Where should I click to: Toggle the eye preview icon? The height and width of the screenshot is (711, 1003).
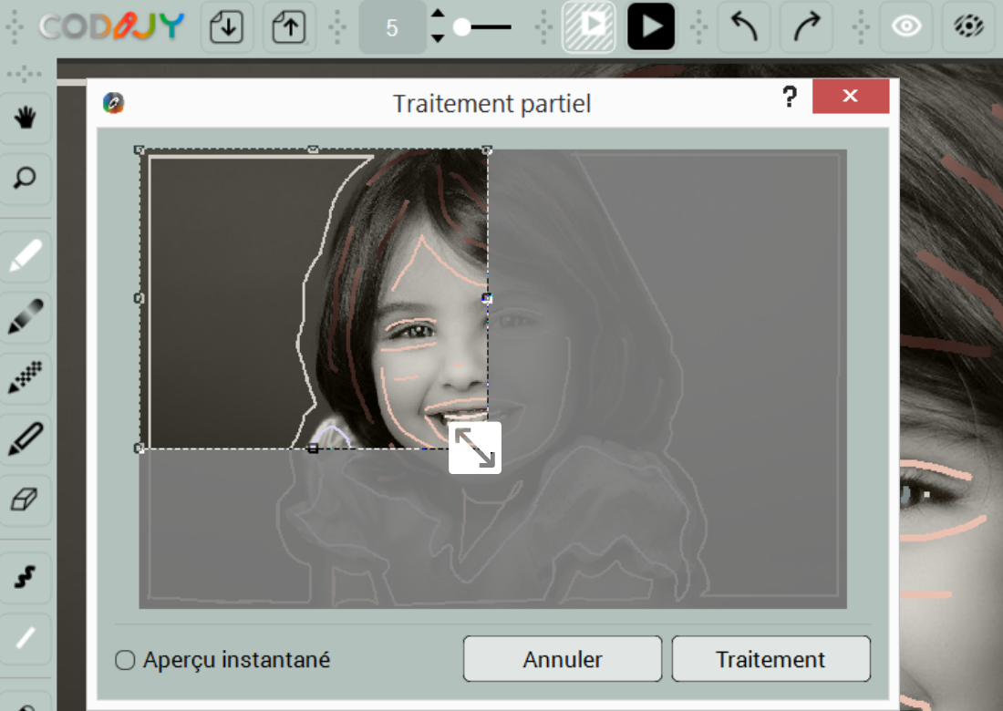(906, 26)
